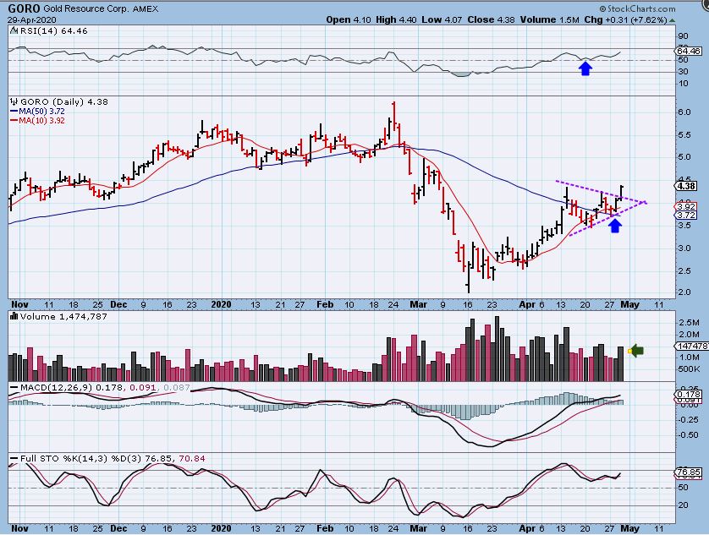709x535 pixels.
Task: Click the Gold Resource Corp. company name
Action: pos(86,9)
